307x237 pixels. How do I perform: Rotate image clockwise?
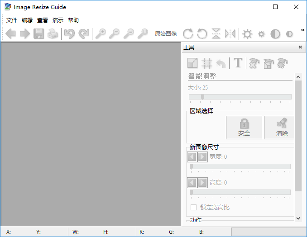coord(188,34)
